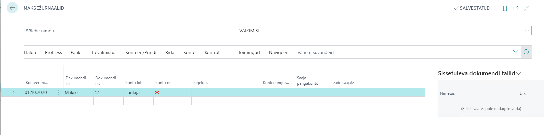Screen dimensions: 552x135
Task: Click the Konto nr. cell with asterisk
Action: click(172, 92)
